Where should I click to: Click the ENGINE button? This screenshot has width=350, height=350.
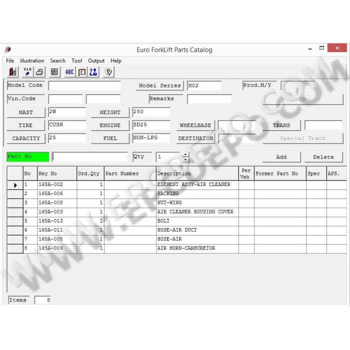pos(110,125)
